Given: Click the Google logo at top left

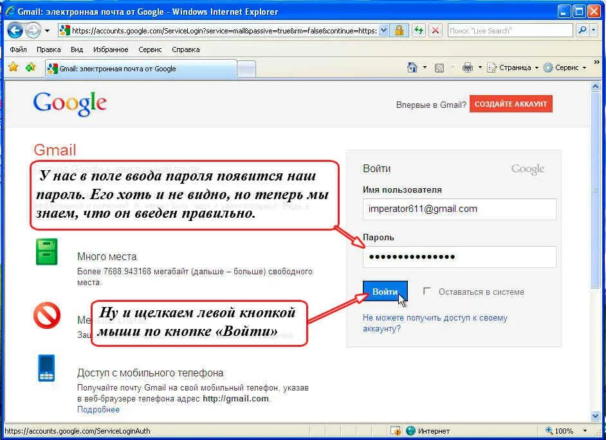Looking at the screenshot, I should [70, 103].
